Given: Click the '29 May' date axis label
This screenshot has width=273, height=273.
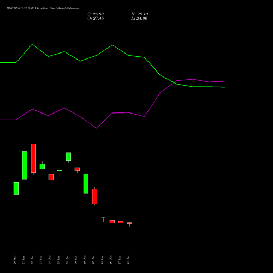Looking at the screenshot, I should coord(15,260).
